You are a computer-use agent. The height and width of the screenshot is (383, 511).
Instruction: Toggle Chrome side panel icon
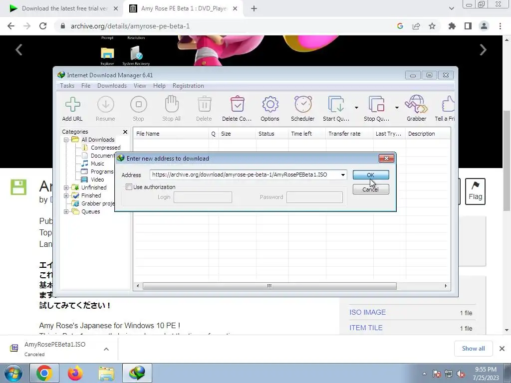coord(468,26)
